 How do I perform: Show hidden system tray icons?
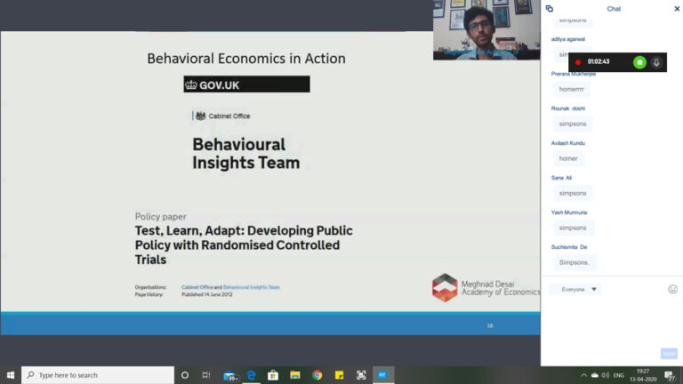[583, 375]
